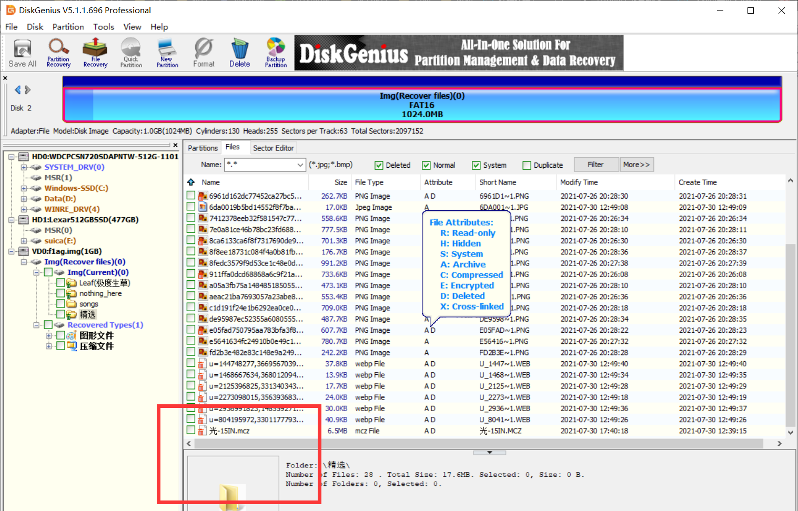Open the Tools menu
The height and width of the screenshot is (511, 798).
104,27
